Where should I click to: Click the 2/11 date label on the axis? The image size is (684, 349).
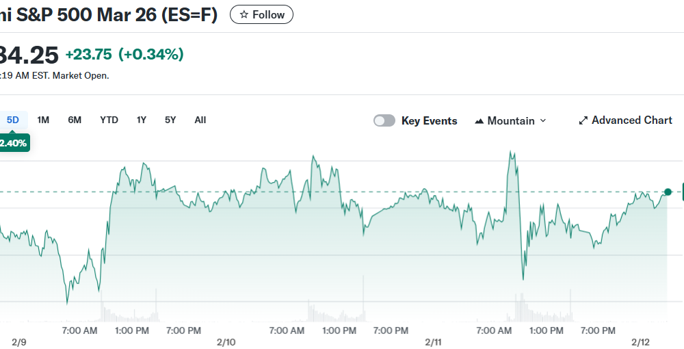433,342
